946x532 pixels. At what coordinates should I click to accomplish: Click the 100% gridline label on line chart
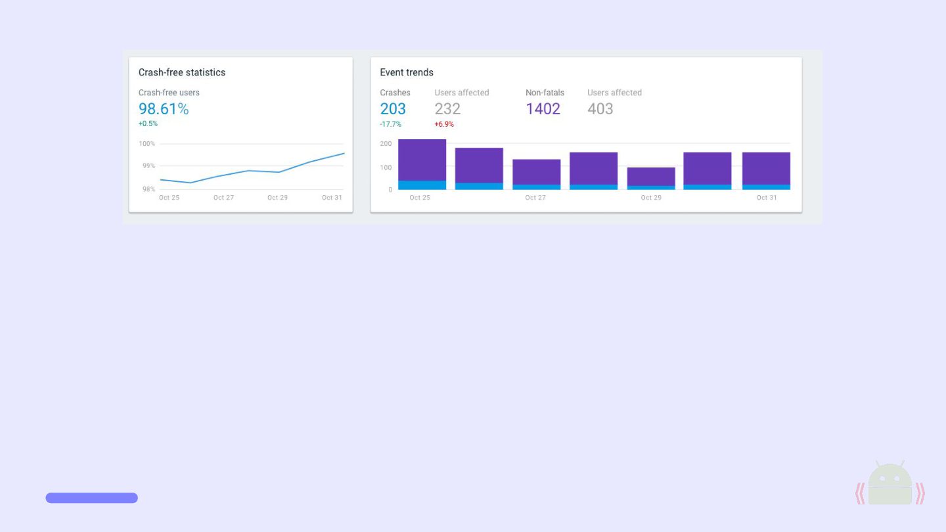coord(147,144)
